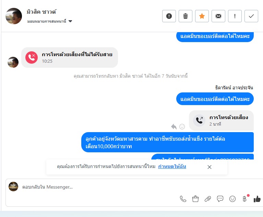Viewport: 263px width, 217px height.
Task: Mark conversation unread with the envelope icon
Action: click(218, 16)
